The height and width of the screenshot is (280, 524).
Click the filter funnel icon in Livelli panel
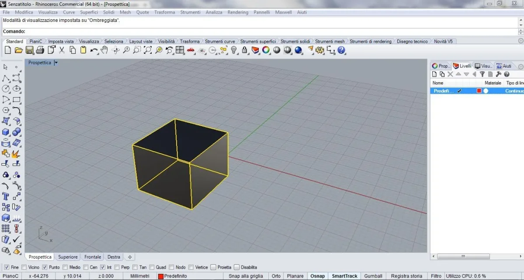[x=482, y=74]
